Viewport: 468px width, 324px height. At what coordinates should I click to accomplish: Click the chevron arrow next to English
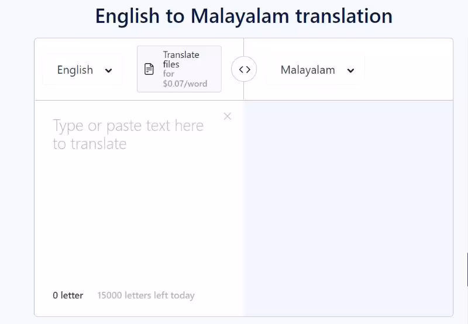(108, 70)
